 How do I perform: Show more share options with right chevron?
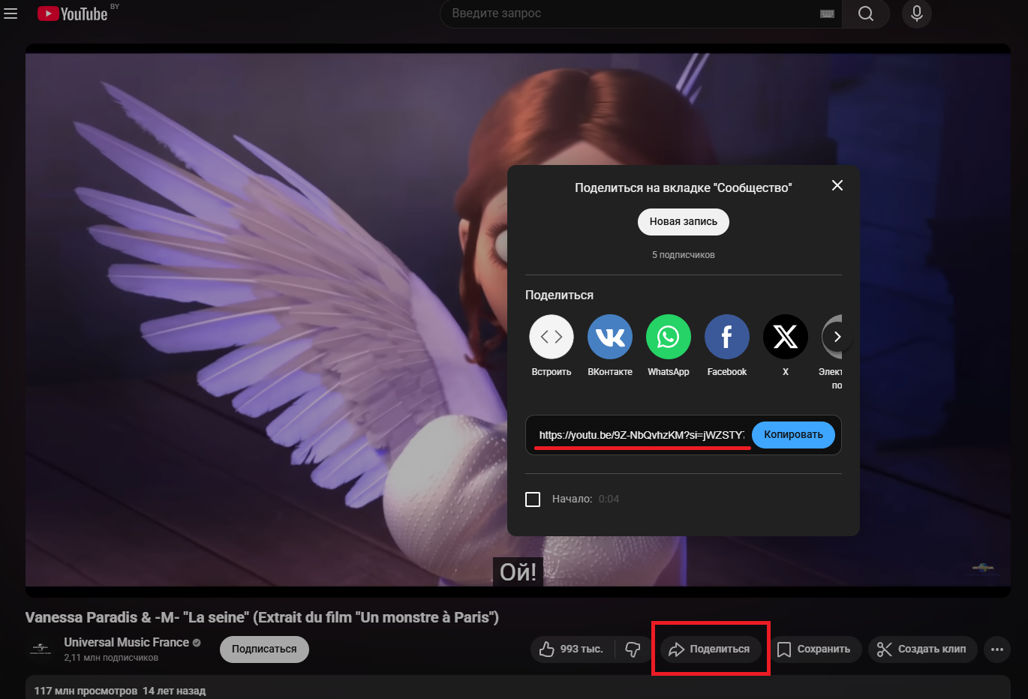point(837,337)
